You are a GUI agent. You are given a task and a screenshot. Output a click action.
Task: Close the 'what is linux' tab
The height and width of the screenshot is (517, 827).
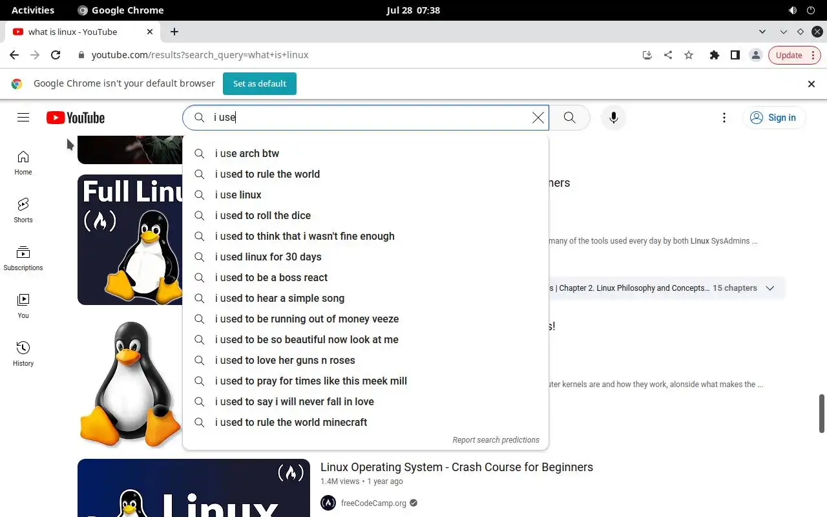(x=150, y=32)
